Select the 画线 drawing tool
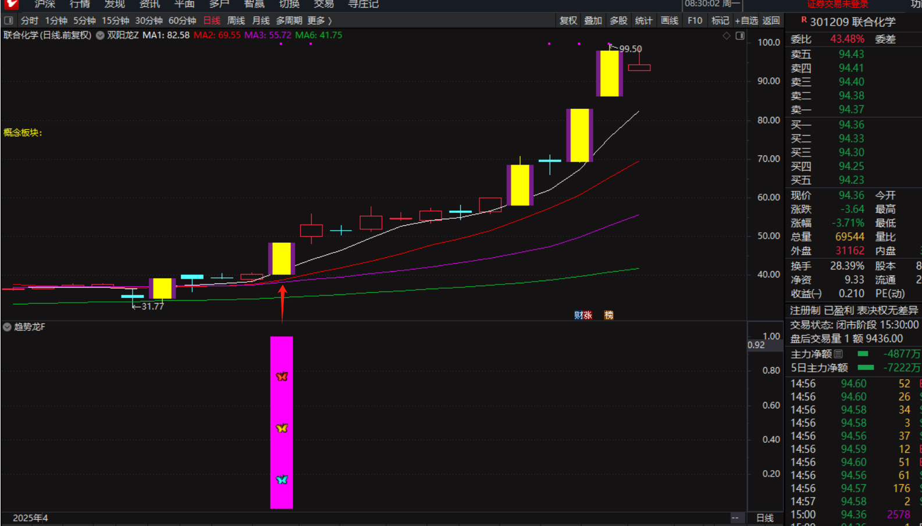This screenshot has height=526, width=922. pos(670,20)
